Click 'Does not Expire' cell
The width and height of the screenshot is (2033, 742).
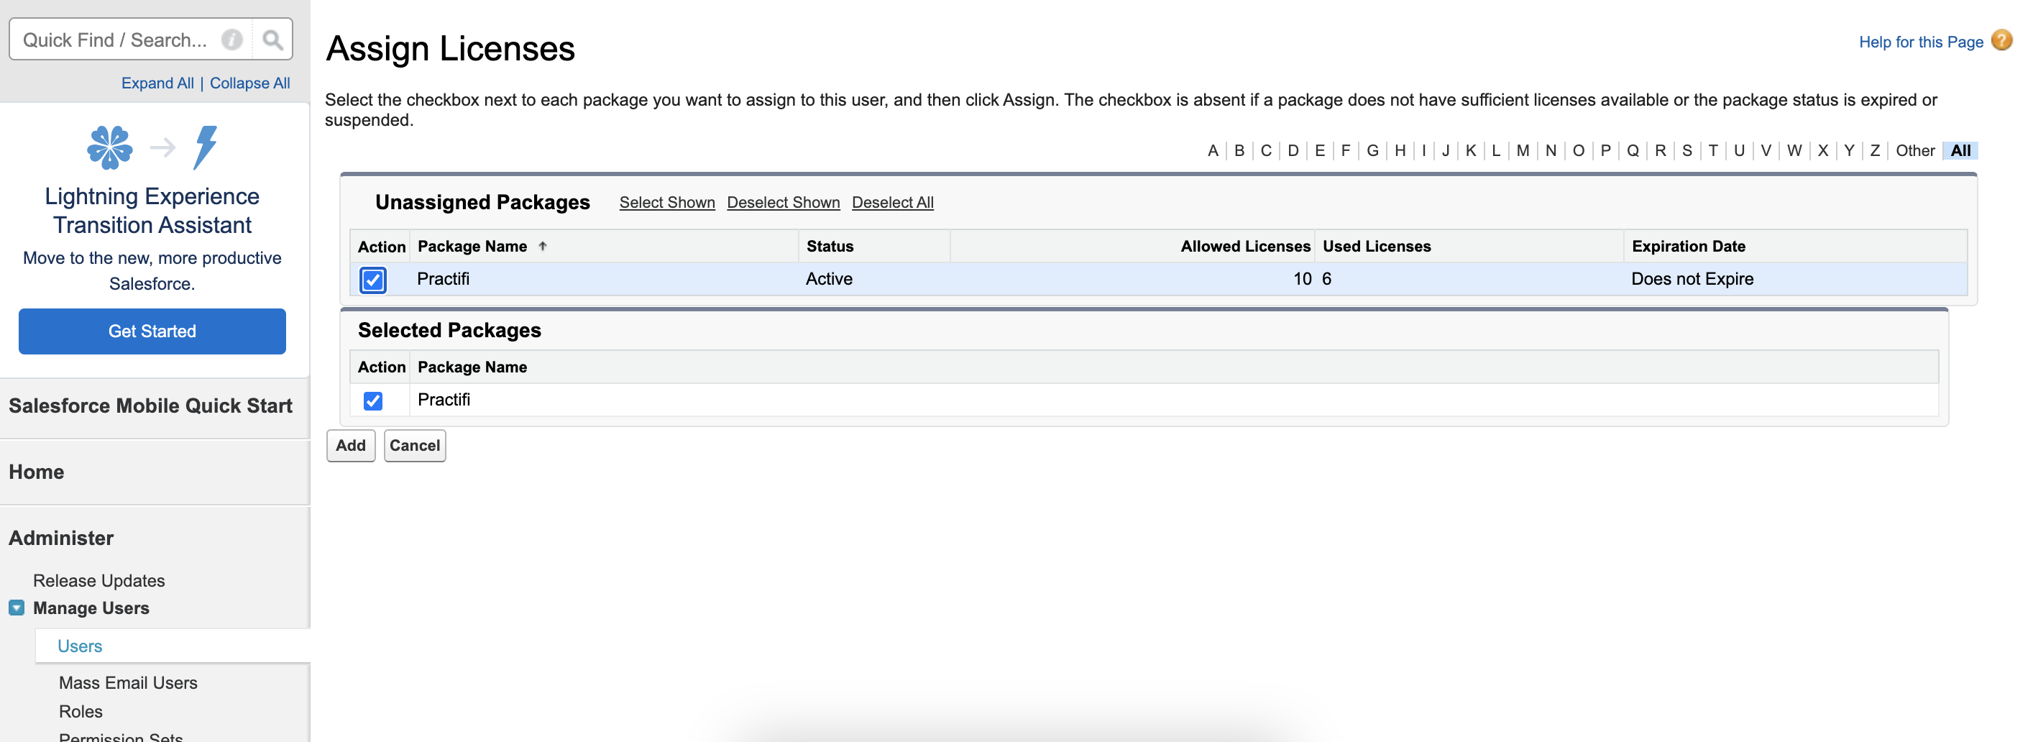click(1692, 279)
